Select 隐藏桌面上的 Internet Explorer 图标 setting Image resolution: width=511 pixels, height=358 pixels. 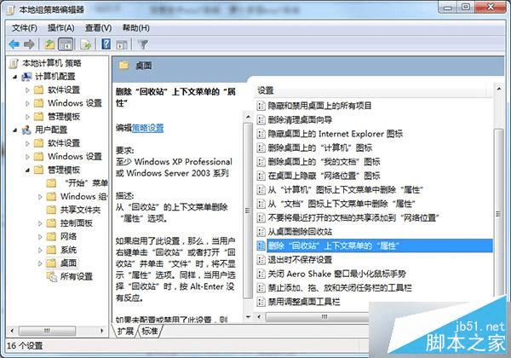click(336, 134)
